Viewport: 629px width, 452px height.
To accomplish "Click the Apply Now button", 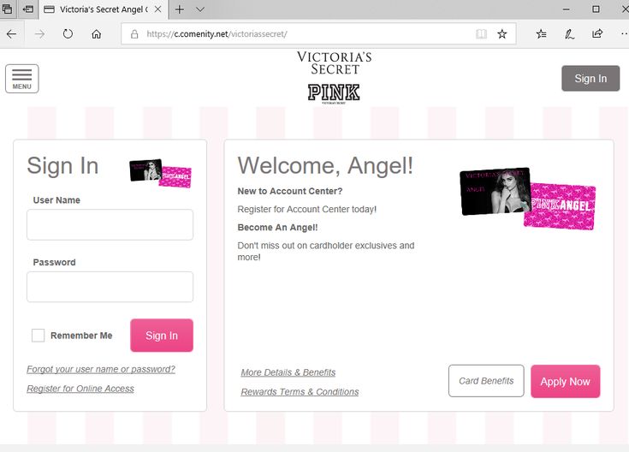I will (565, 381).
